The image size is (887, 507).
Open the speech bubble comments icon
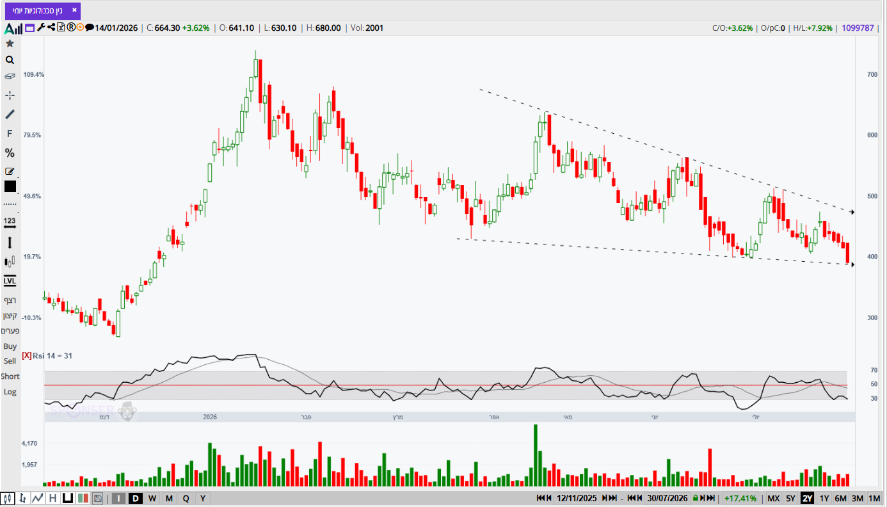[90, 28]
